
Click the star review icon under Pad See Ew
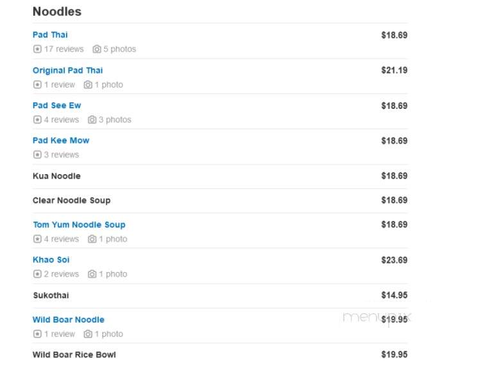click(x=37, y=120)
